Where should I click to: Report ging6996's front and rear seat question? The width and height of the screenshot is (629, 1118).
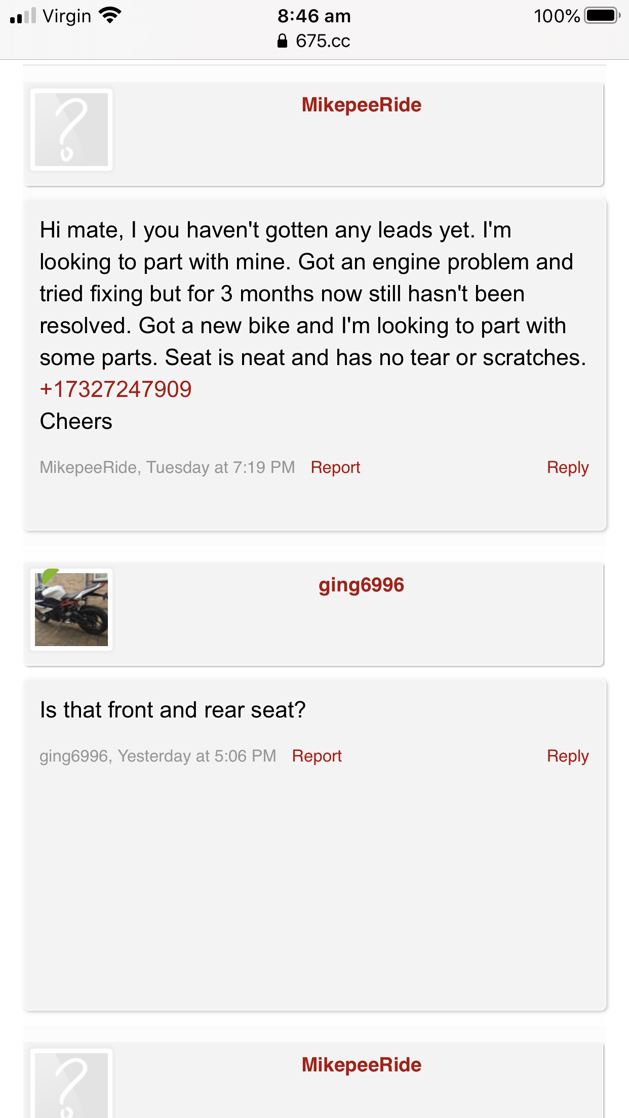[317, 756]
